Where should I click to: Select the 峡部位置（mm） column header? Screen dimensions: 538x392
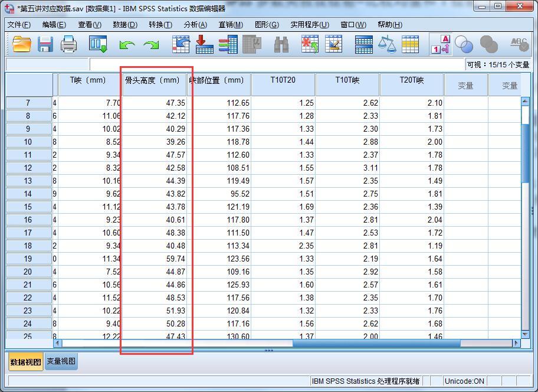click(x=218, y=84)
